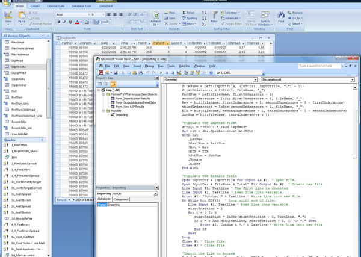Image resolution: width=361 pixels, height=257 pixels.
Task: Click Totals in the Records group
Action: (188, 13)
